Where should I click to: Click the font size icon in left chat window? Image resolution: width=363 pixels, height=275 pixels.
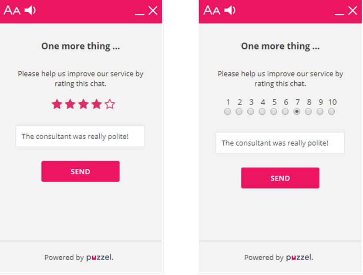(x=12, y=10)
